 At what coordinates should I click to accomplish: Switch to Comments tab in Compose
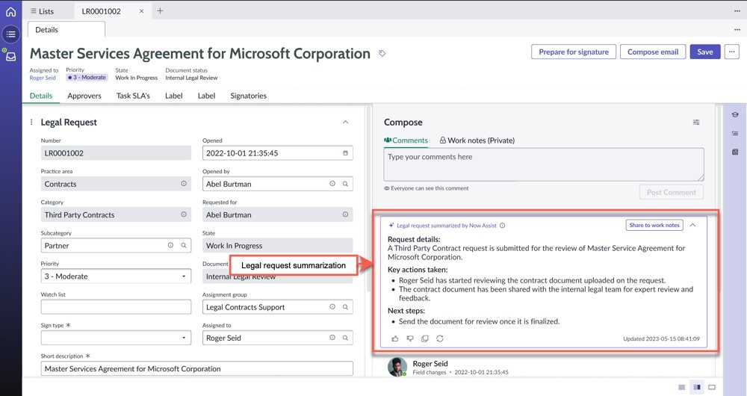406,140
